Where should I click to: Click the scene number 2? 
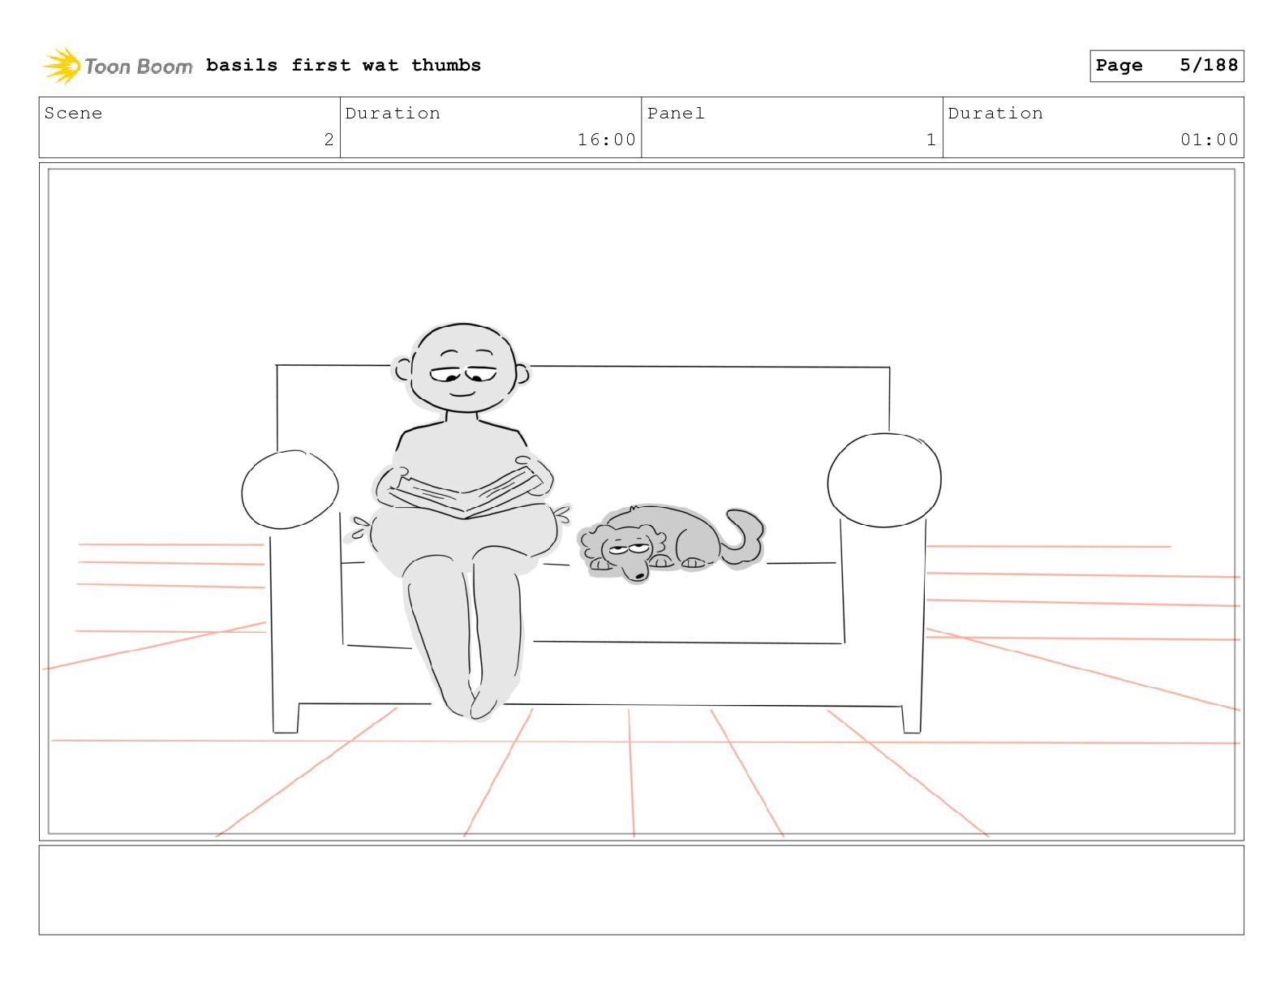(x=329, y=140)
